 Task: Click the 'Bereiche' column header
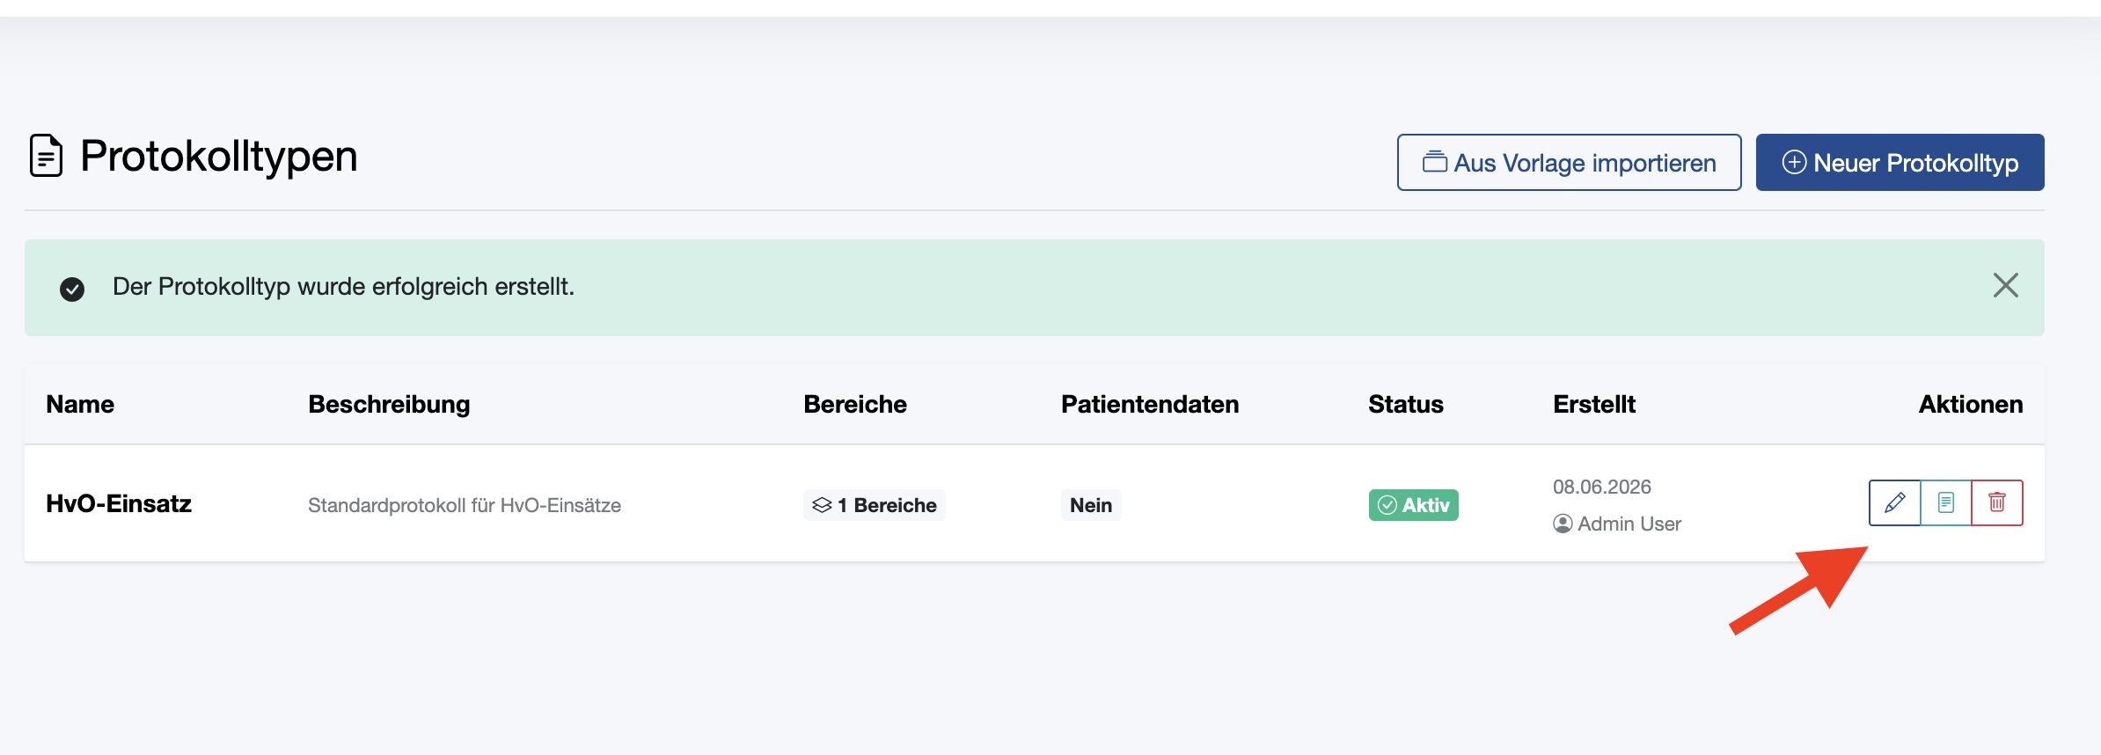click(x=855, y=405)
